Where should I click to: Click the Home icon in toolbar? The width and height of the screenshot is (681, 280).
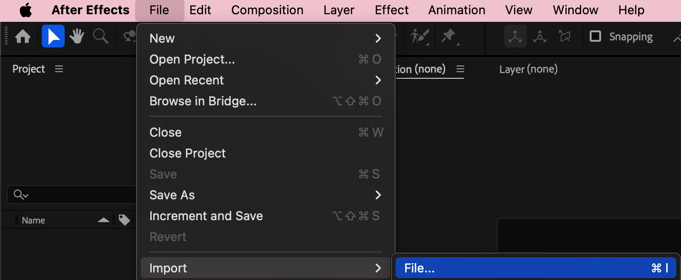(x=23, y=37)
